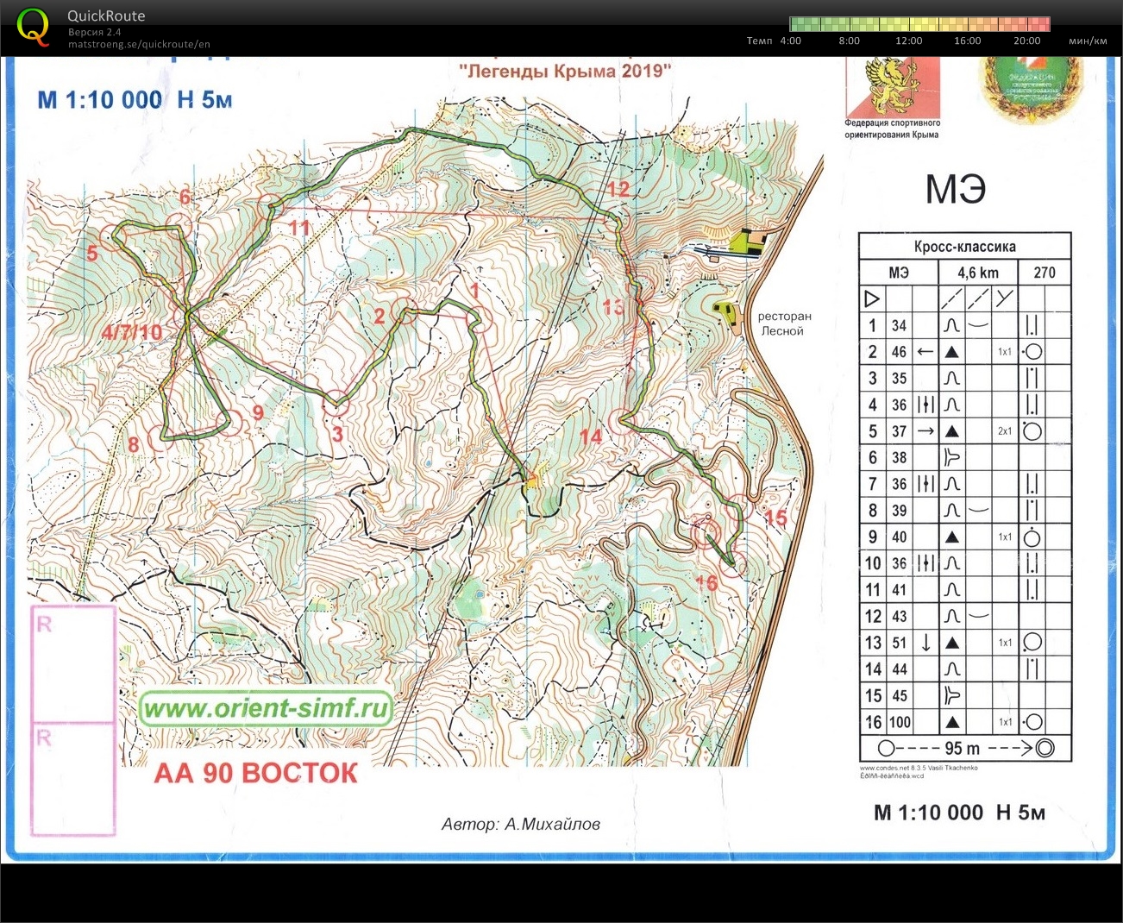Select row 13 code 51 in control table
The height and width of the screenshot is (923, 1123).
[899, 643]
